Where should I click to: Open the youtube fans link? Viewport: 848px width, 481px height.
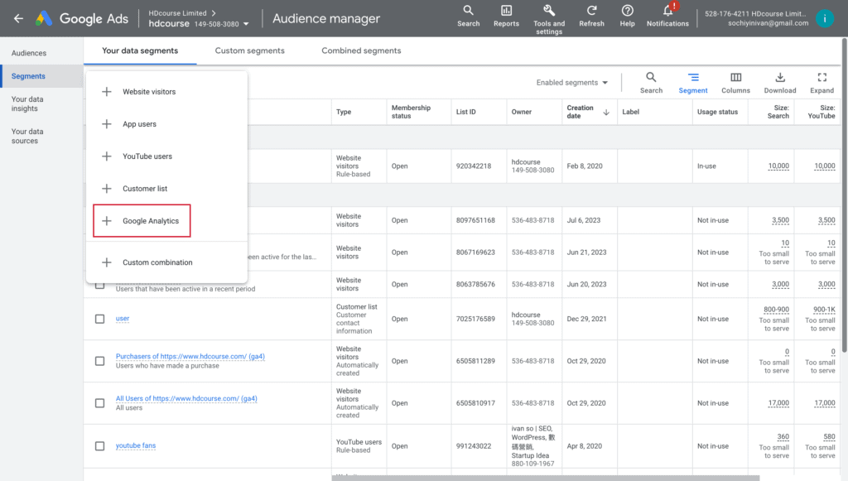pyautogui.click(x=136, y=445)
